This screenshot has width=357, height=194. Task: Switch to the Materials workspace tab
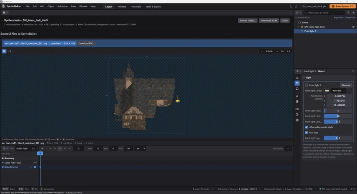click(x=136, y=7)
